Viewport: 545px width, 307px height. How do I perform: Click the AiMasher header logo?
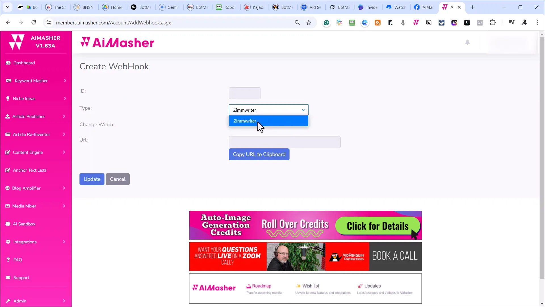click(x=117, y=43)
